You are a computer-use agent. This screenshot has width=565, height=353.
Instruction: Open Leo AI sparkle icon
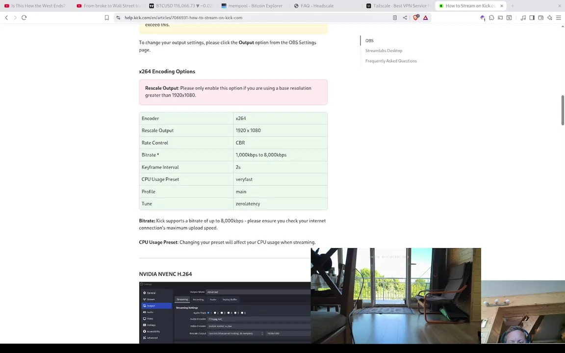click(x=549, y=18)
